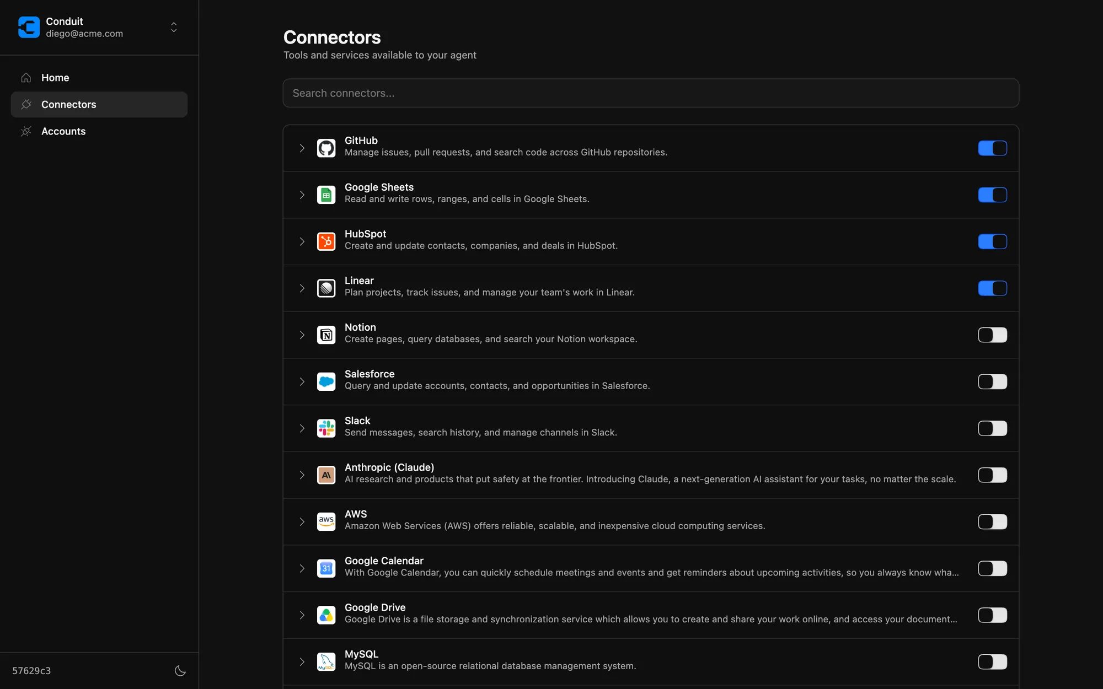Screen dimensions: 1103x689
Task: Turn off the HubSpot connector switch
Action: (x=992, y=241)
